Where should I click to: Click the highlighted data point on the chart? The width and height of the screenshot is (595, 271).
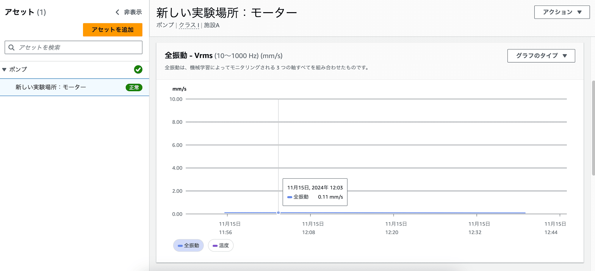278,213
